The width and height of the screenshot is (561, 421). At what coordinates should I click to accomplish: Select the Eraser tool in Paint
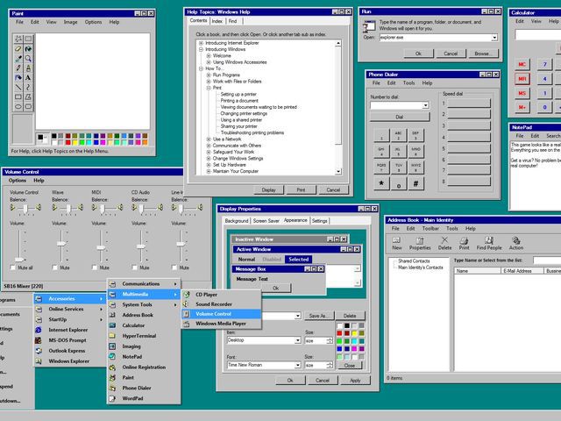coord(18,48)
